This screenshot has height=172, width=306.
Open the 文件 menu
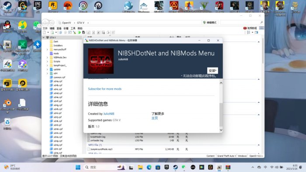click(45, 28)
